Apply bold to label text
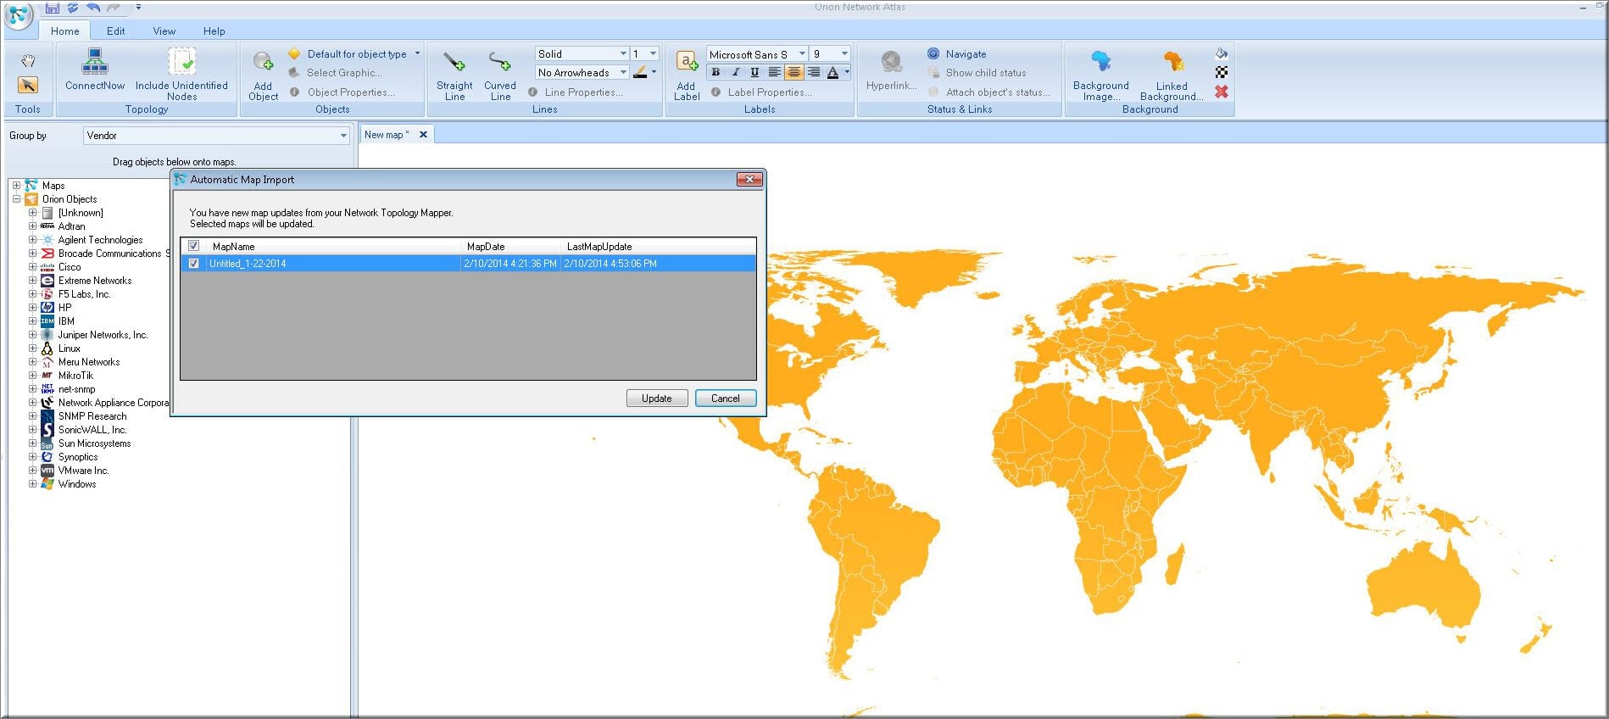 (716, 73)
